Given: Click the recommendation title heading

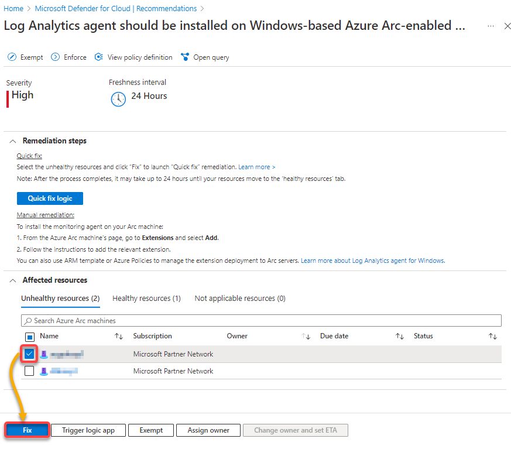Looking at the screenshot, I should coord(234,25).
